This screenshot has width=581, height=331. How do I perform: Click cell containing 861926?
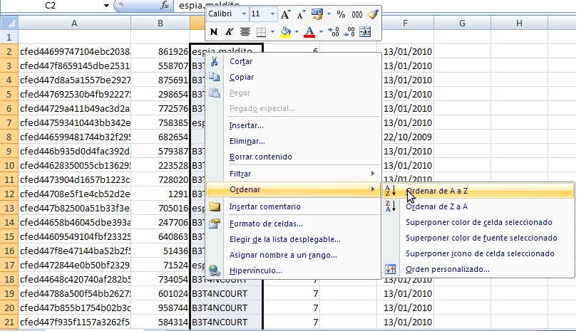point(160,51)
